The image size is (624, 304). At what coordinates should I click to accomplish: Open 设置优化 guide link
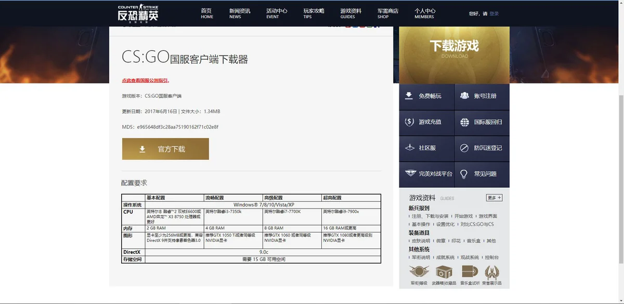pos(445,225)
